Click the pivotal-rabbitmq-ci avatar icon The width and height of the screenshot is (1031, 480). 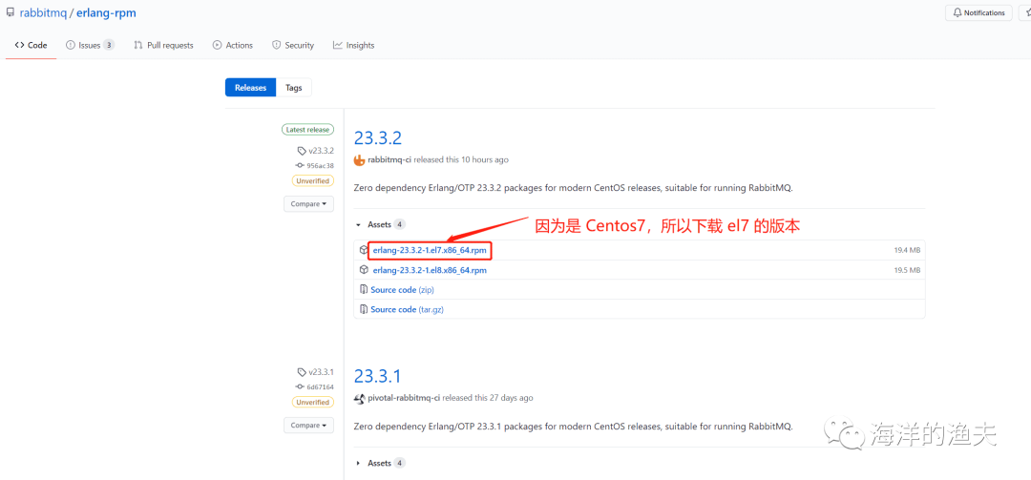coord(360,399)
